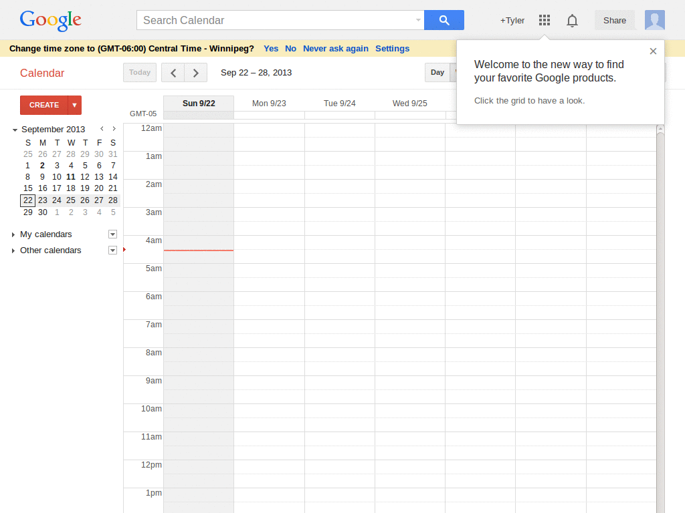Click the blue search magnifier button
The width and height of the screenshot is (685, 513).
(x=444, y=20)
